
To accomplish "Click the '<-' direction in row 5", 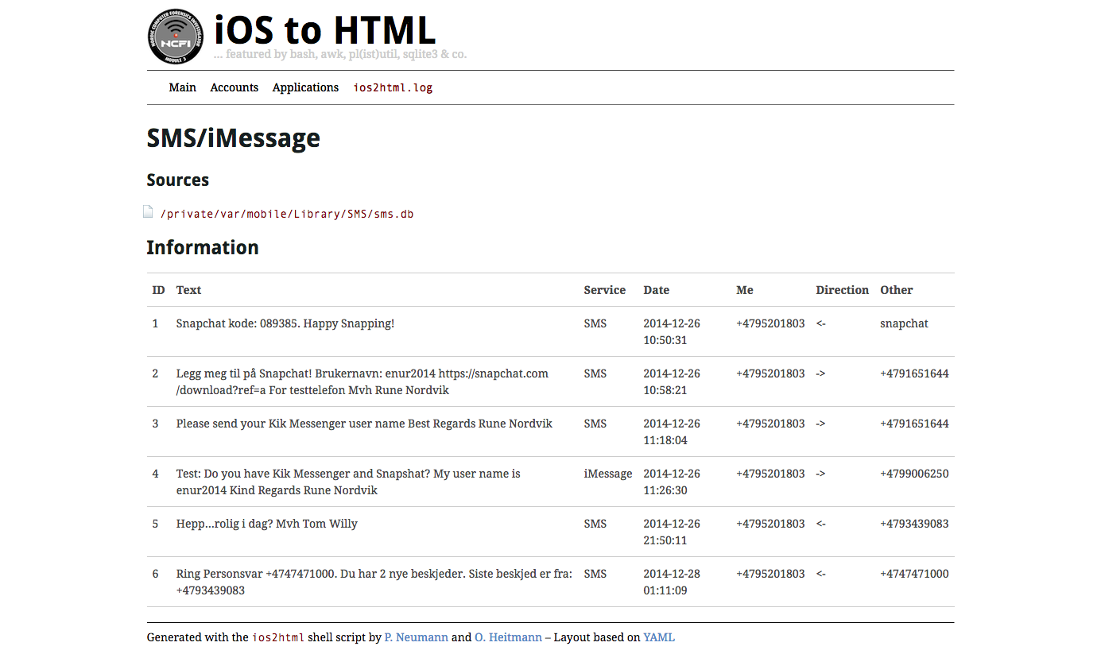I will click(820, 524).
